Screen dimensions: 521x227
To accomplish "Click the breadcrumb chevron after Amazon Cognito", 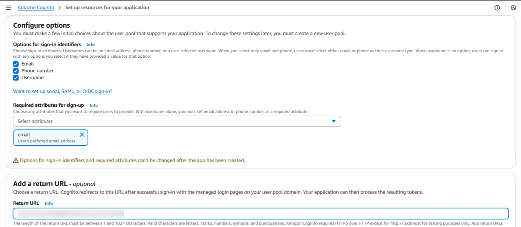I will pos(60,8).
